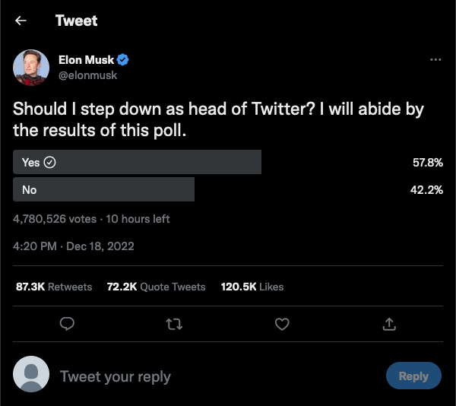View the 87.3K Retweets list
The image size is (456, 406).
coord(54,287)
